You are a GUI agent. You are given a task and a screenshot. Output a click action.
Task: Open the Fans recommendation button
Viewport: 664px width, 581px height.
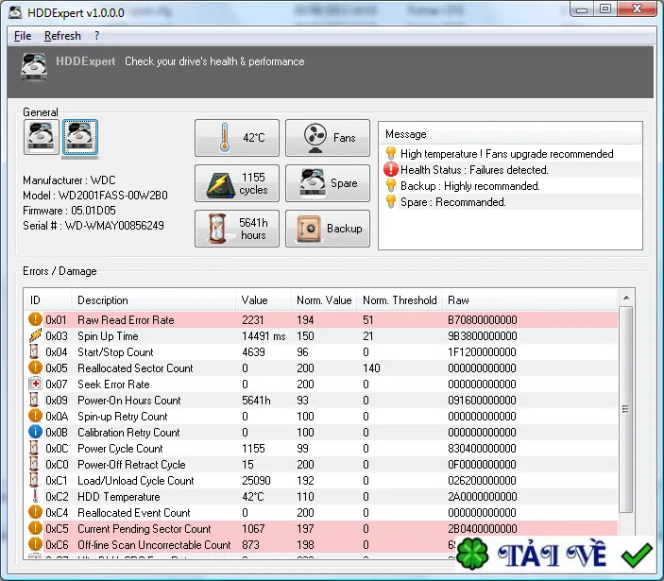click(x=328, y=138)
